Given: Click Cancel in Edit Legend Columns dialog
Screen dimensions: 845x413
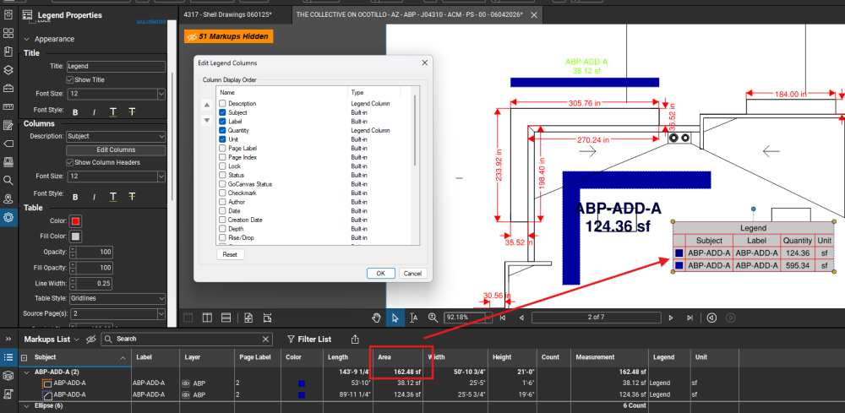Looking at the screenshot, I should click(x=413, y=274).
